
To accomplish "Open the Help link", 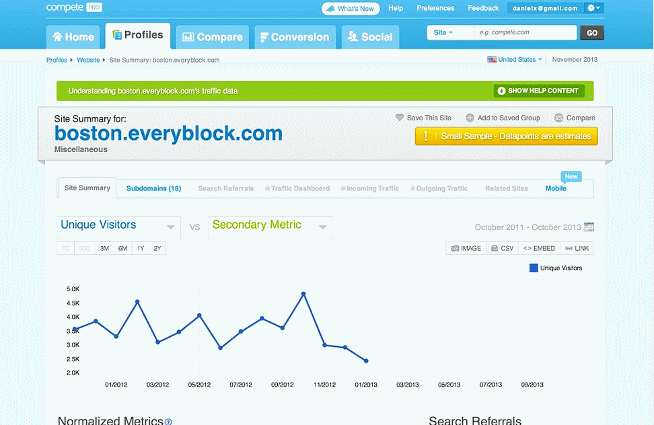I will tap(396, 8).
